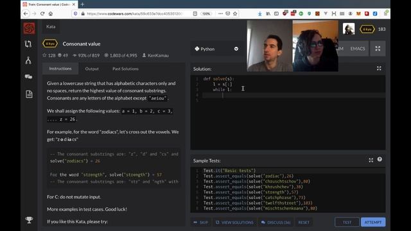This screenshot has width=411, height=231.
Task: Open the page actions three-dots menu
Action: click(x=220, y=13)
